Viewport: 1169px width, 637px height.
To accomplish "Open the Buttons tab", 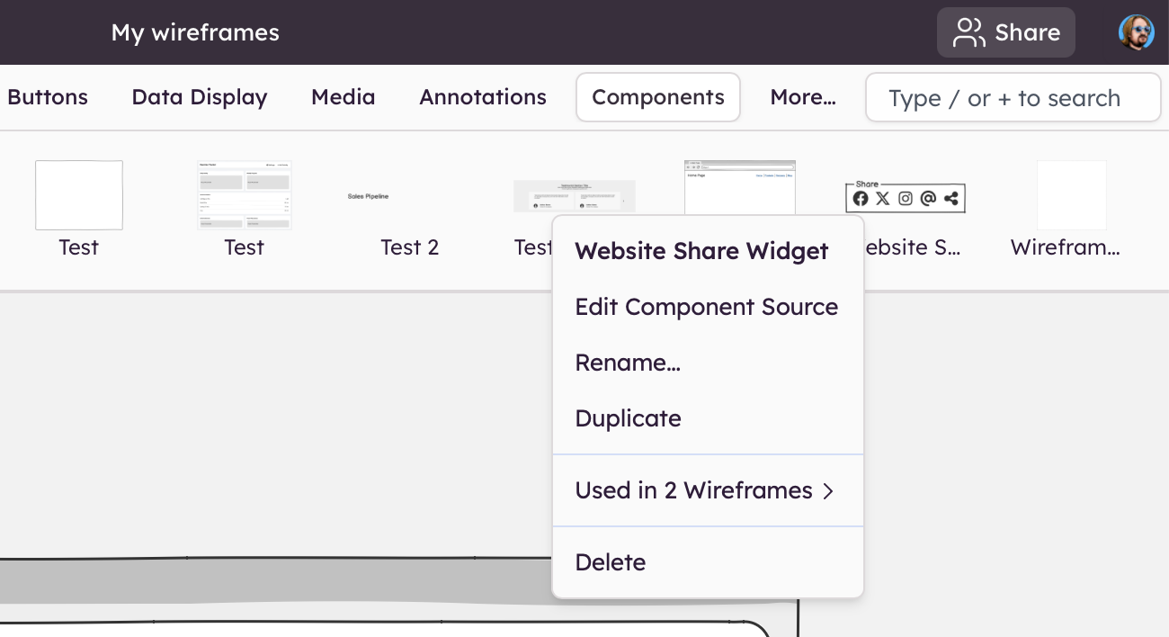I will click(x=48, y=97).
